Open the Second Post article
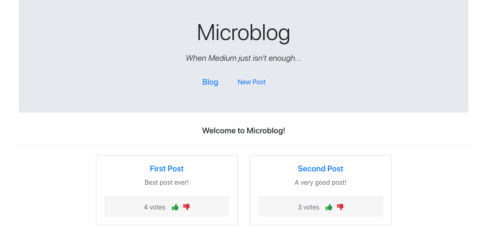This screenshot has height=237, width=487. (320, 169)
